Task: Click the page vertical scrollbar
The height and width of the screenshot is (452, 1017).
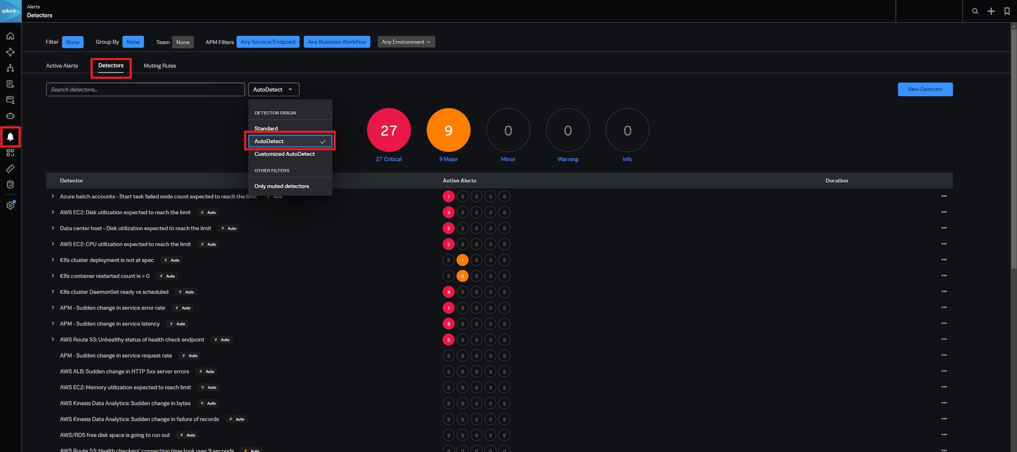Action: click(1014, 149)
